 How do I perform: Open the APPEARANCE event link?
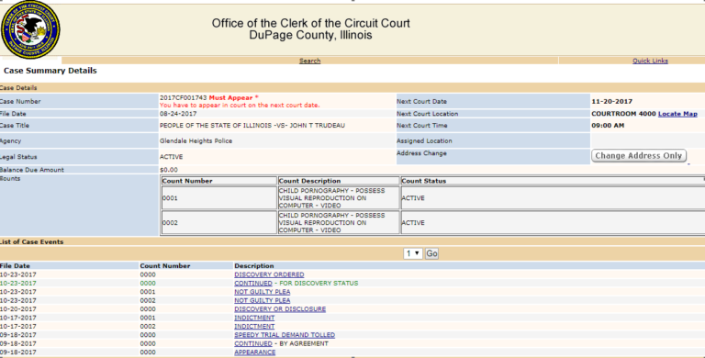point(255,352)
